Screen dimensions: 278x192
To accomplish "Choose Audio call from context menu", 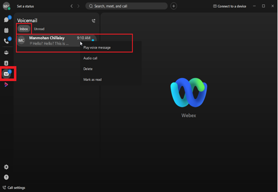I will [90, 58].
